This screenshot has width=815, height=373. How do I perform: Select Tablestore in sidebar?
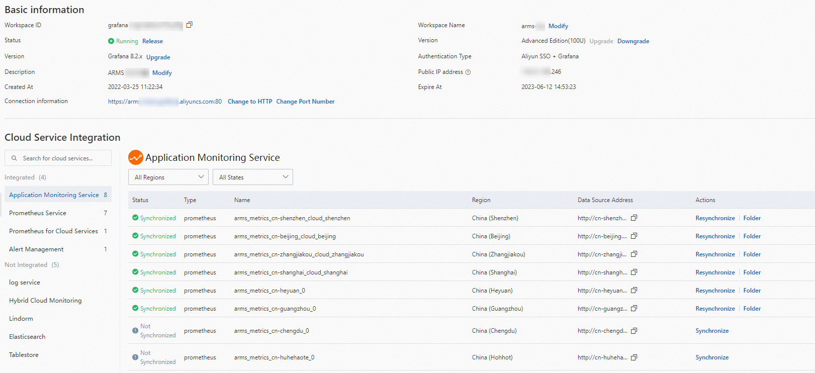(x=24, y=355)
